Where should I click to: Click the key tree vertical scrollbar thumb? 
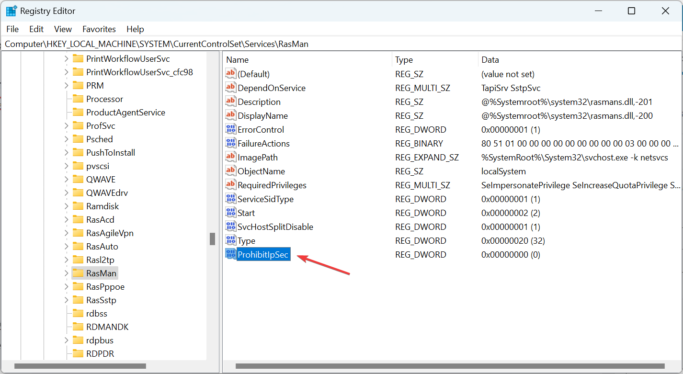(212, 239)
